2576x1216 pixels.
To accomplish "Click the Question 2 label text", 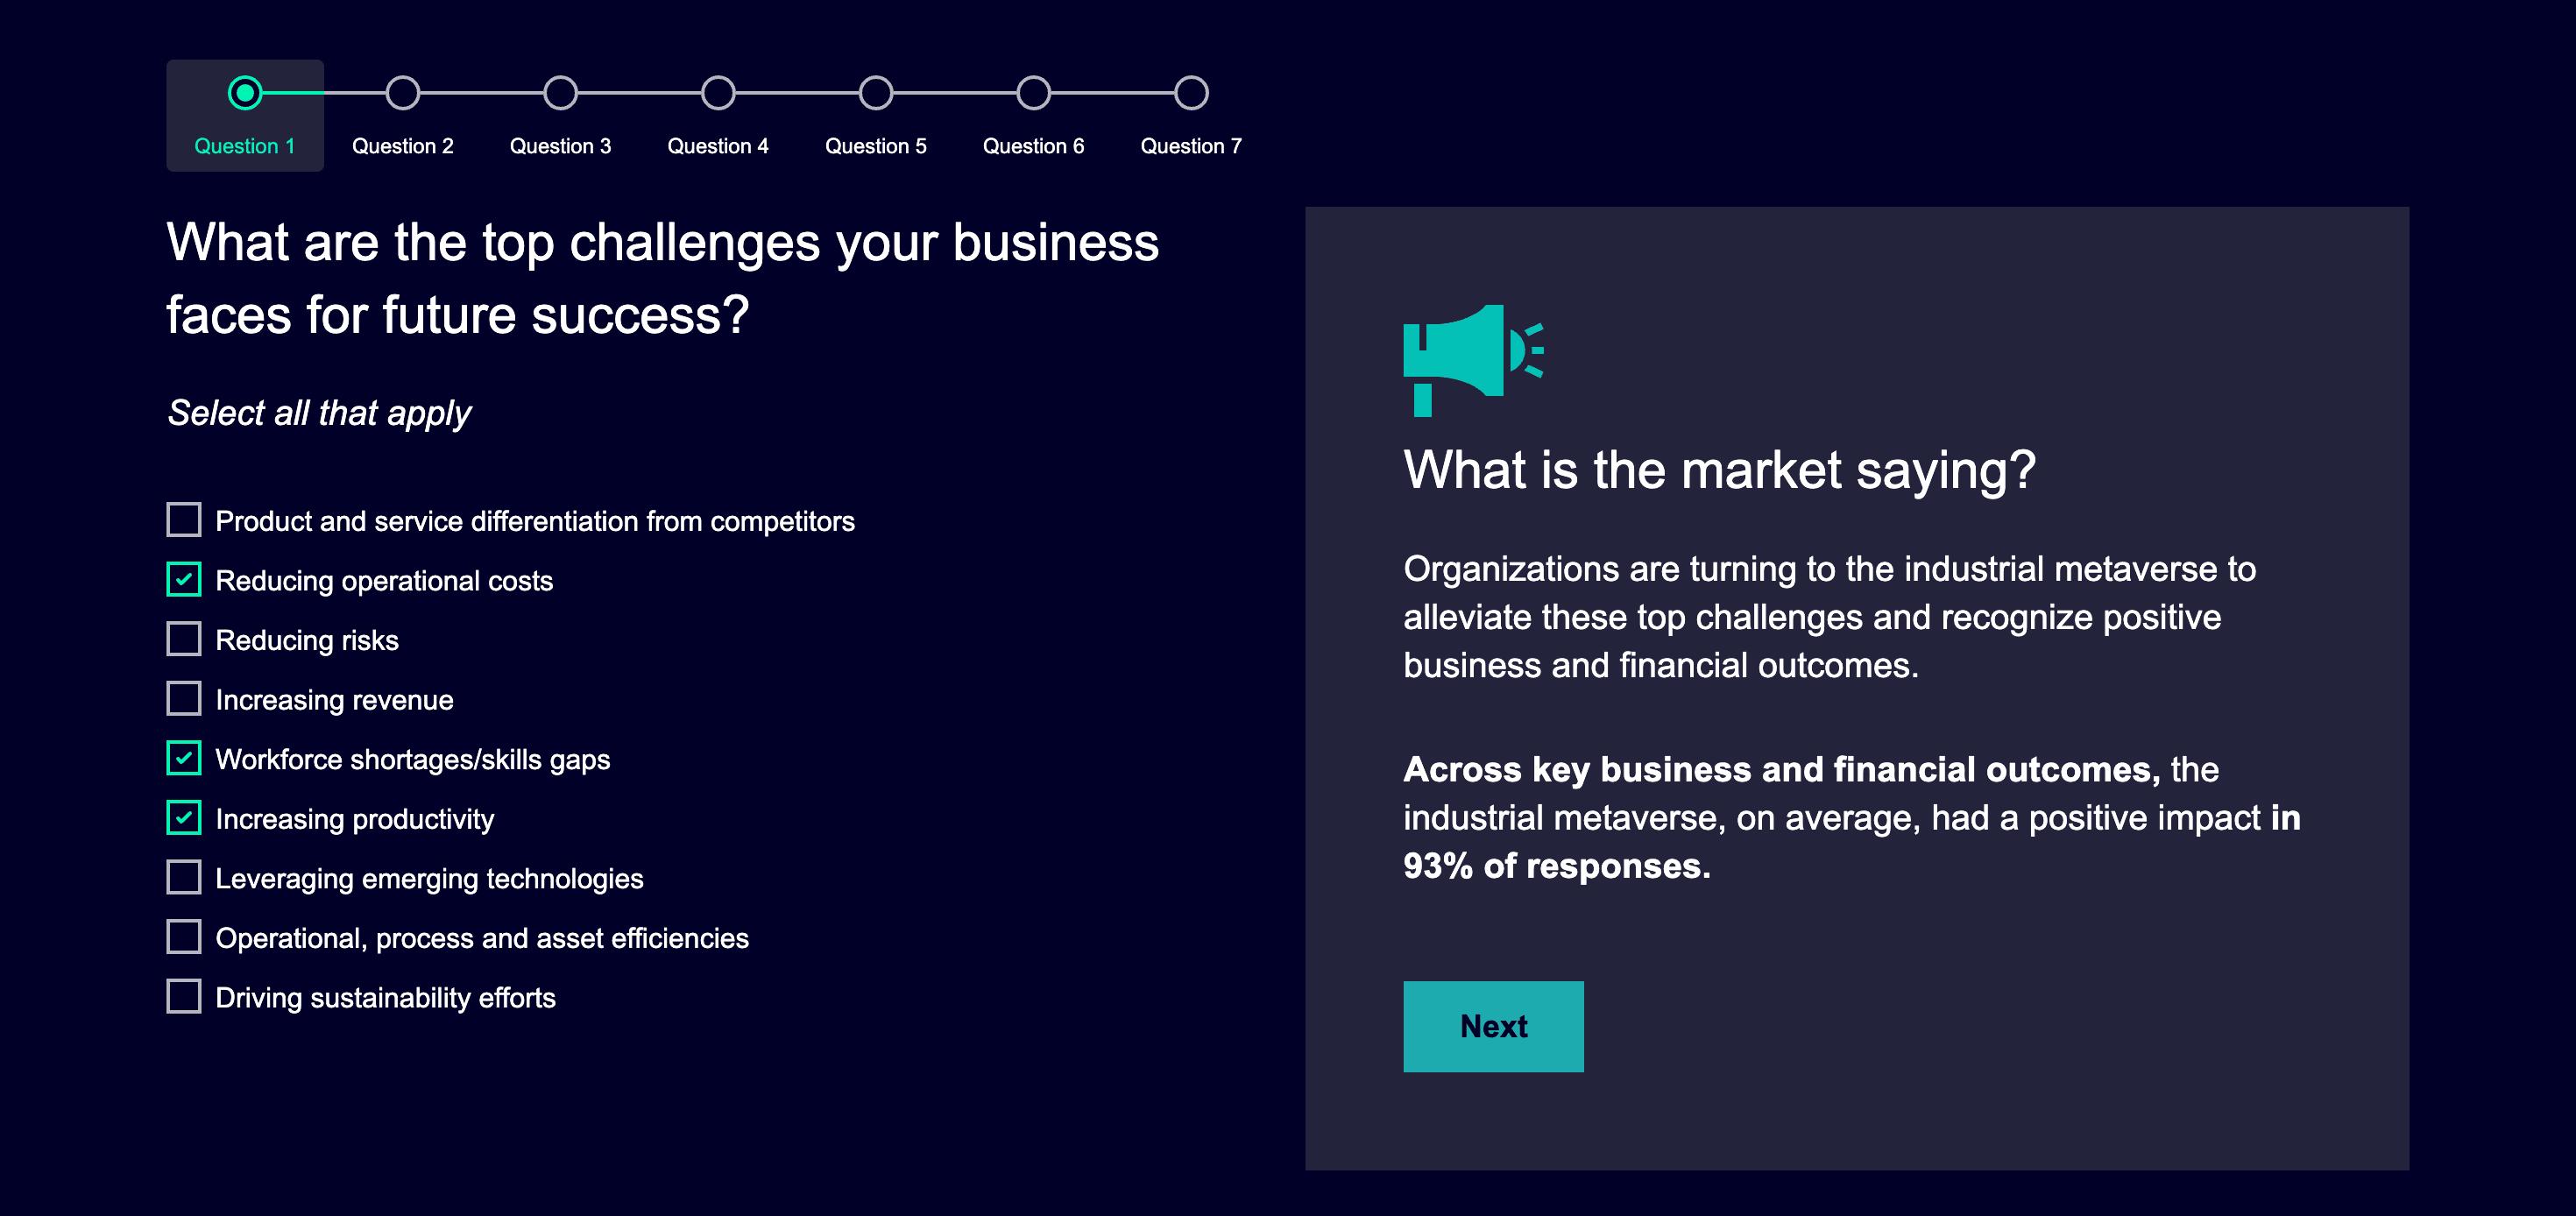I will point(403,146).
